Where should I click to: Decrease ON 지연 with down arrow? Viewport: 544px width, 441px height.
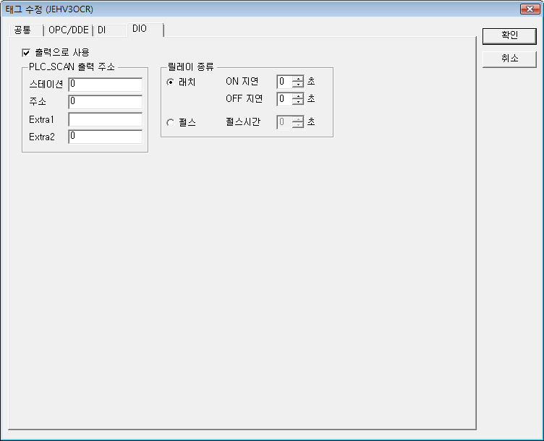tap(297, 85)
